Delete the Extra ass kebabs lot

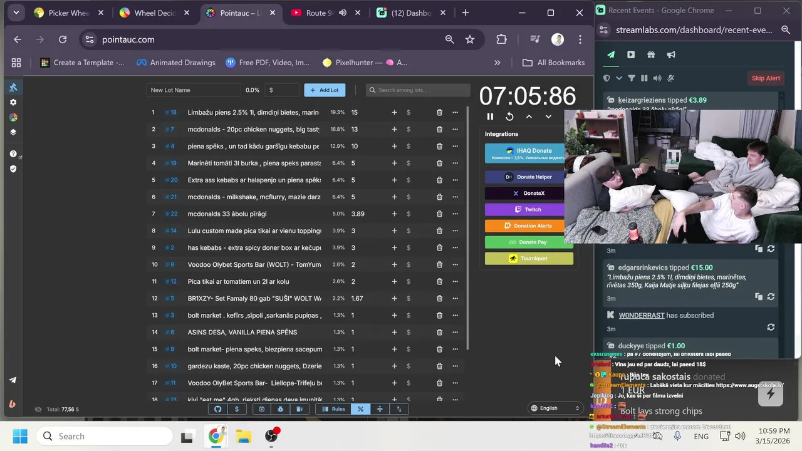point(439,180)
